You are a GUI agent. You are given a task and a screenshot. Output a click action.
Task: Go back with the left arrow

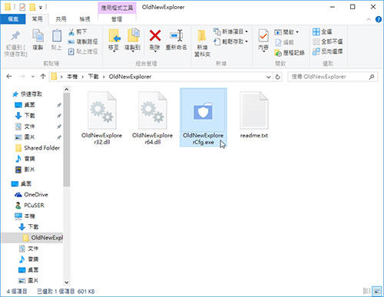tap(9, 77)
